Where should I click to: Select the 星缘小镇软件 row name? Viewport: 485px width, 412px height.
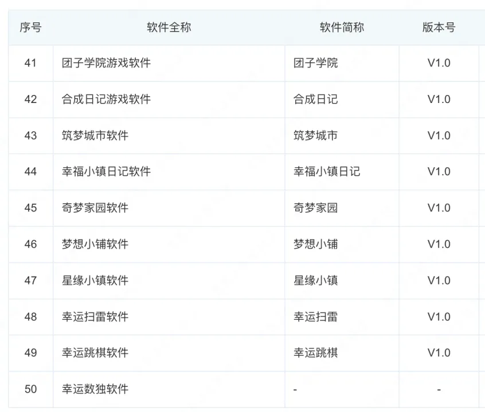coord(95,280)
